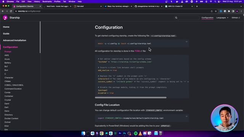Open Spotify from the dock
Viewport: 244px width, 137px height.
[136, 133]
